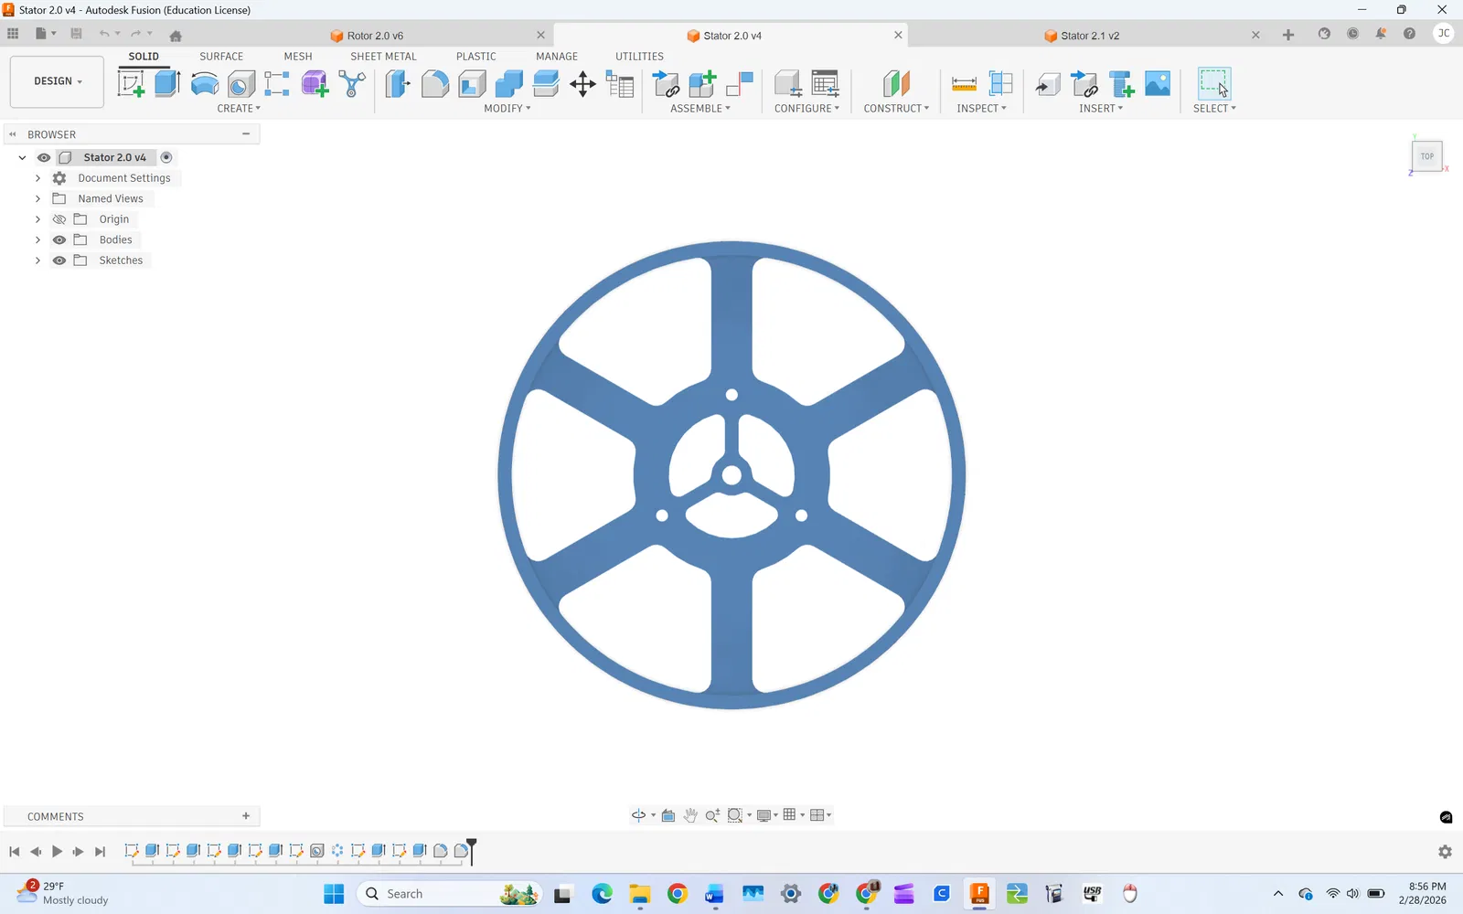The image size is (1463, 914).
Task: Open the configuration table icon
Action: (x=825, y=84)
